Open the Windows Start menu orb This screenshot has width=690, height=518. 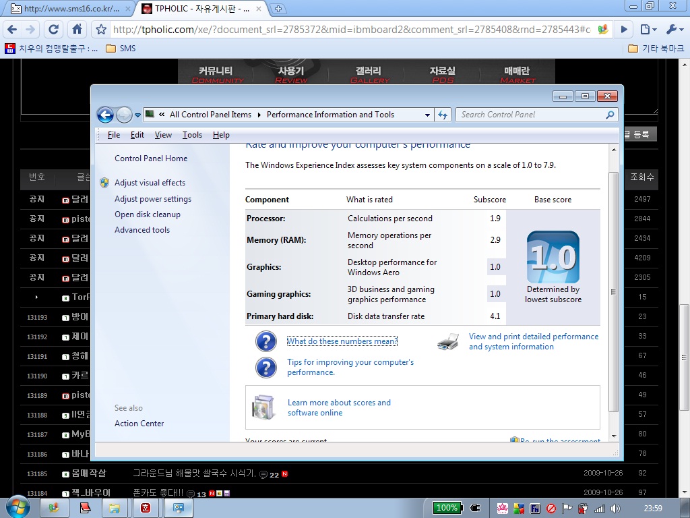(18, 507)
